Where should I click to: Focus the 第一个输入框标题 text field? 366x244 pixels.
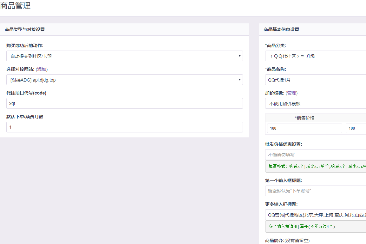[x=315, y=191]
